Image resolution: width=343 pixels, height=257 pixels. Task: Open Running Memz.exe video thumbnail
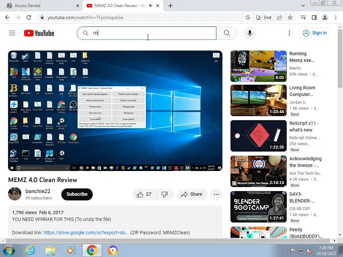point(258,66)
